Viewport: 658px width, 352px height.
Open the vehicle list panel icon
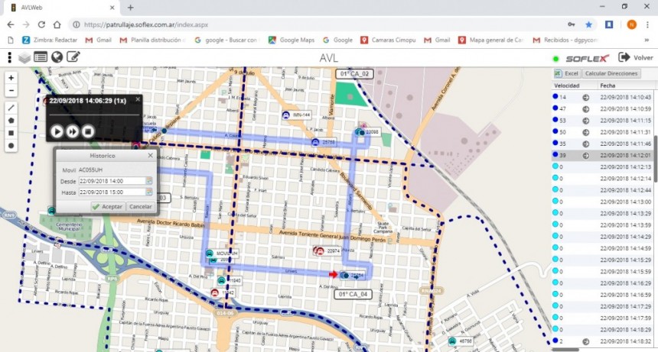click(x=41, y=57)
